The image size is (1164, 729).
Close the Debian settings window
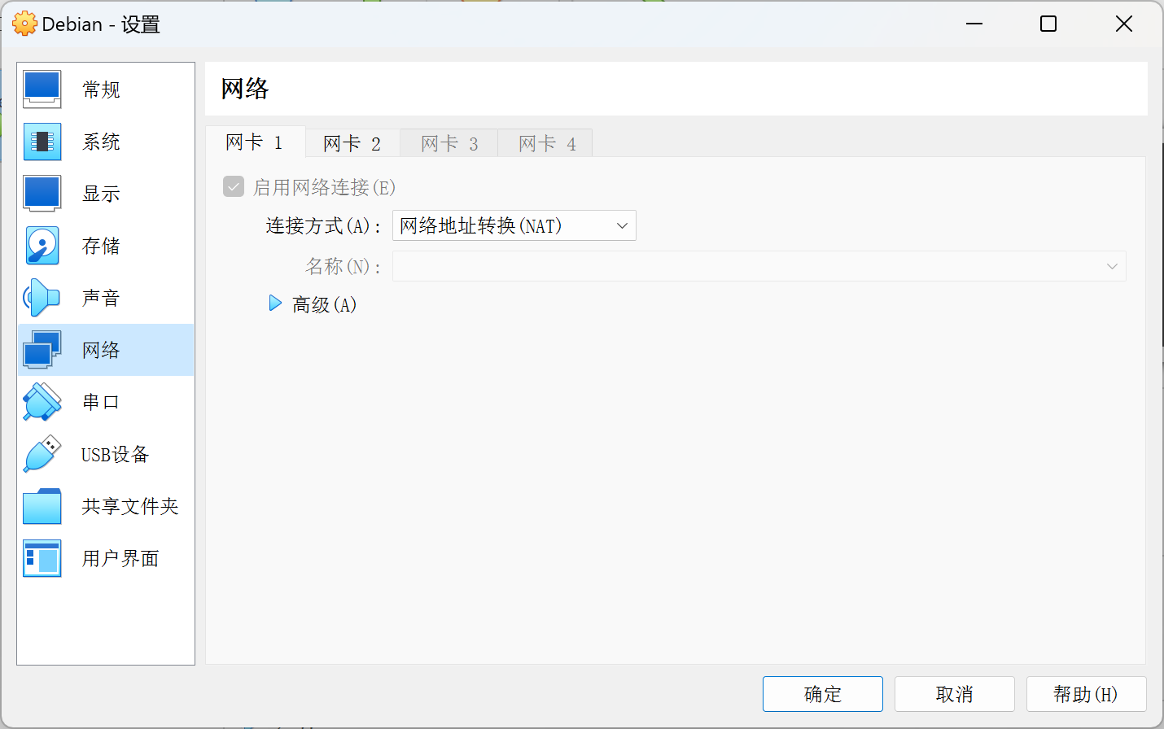(1124, 24)
